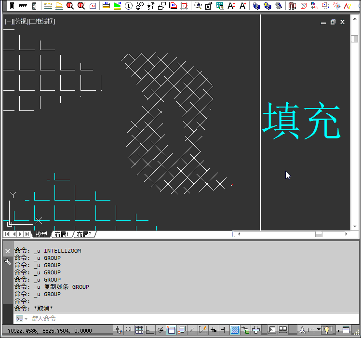Expand recent commands arrow in command line
The height and width of the screenshot is (338, 361).
[26, 319]
